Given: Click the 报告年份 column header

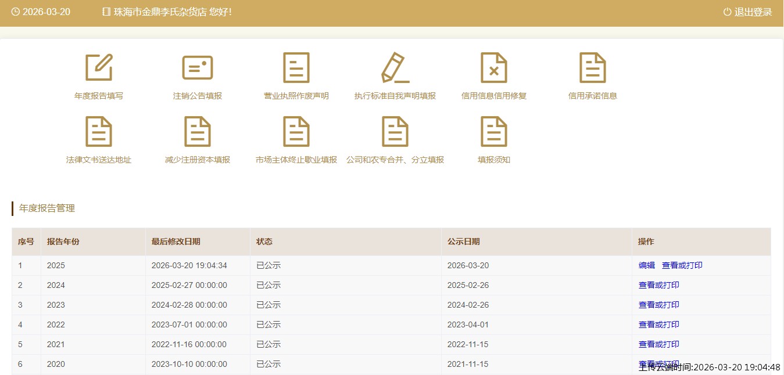Looking at the screenshot, I should (x=63, y=241).
